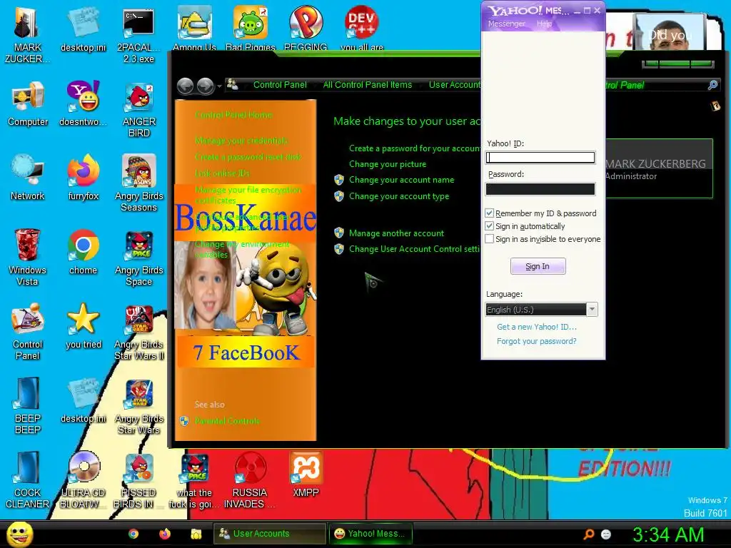Open the RUSSIA INVADES... desktop icon
The image size is (731, 548).
250,480
